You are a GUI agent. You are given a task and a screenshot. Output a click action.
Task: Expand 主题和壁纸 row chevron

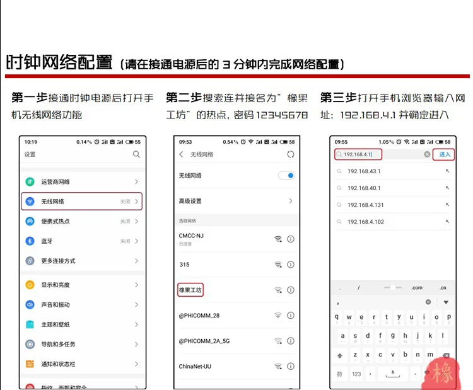137,324
